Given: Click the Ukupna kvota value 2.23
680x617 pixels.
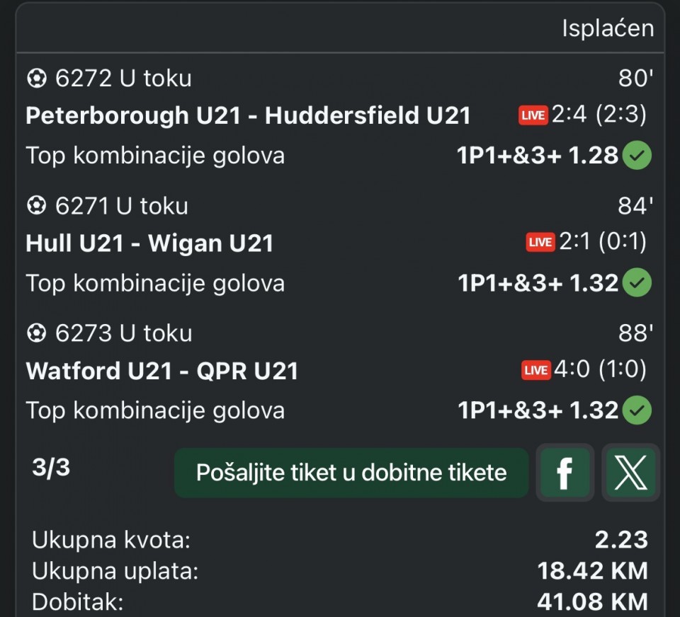Looking at the screenshot, I should (x=621, y=540).
